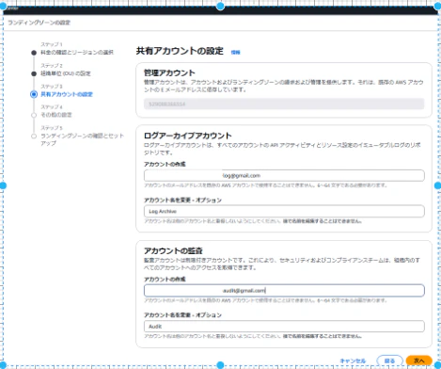Select step 2 組織単位 (OU) の設定
The image size is (441, 369).
coord(66,73)
